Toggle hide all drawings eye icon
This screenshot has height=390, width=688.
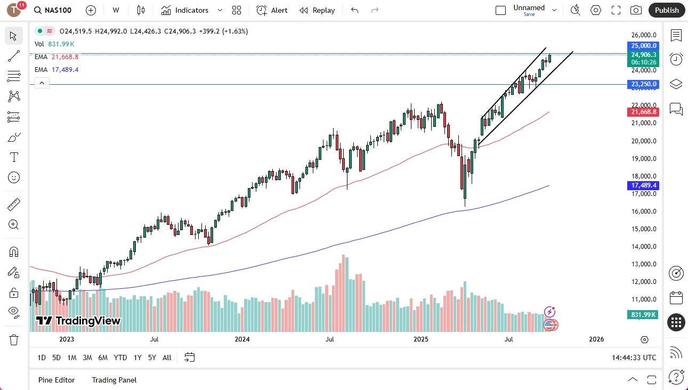click(x=14, y=311)
